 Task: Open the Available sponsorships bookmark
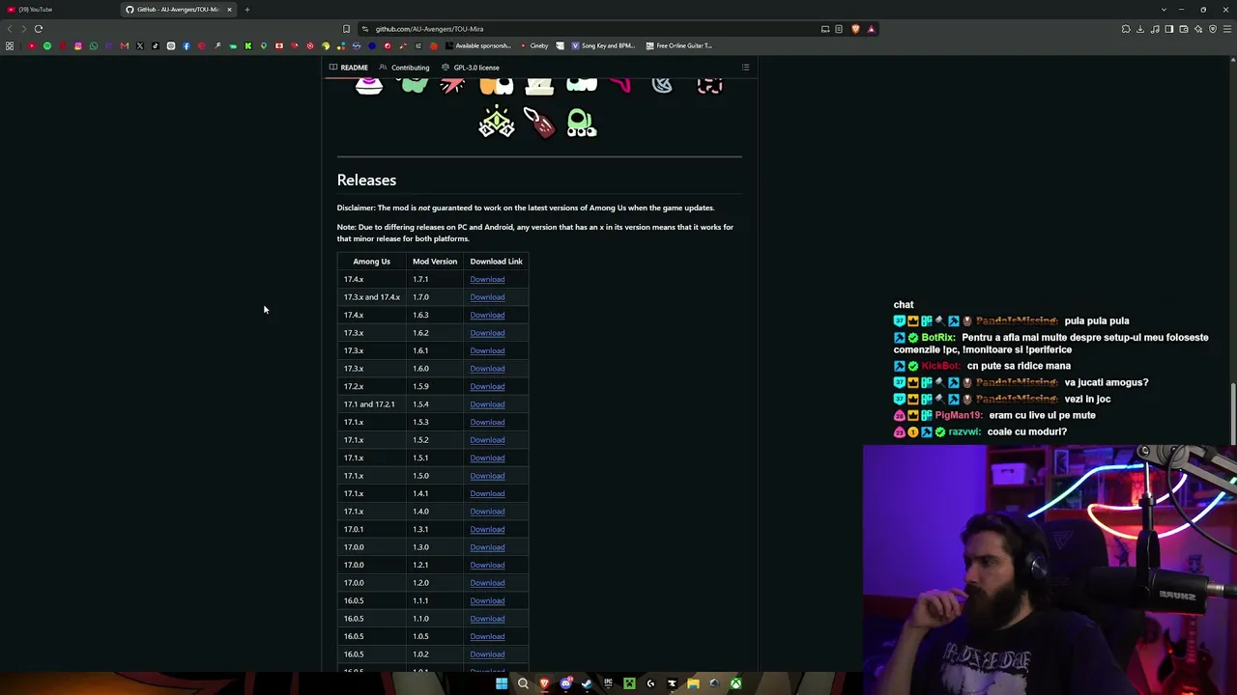[477, 45]
